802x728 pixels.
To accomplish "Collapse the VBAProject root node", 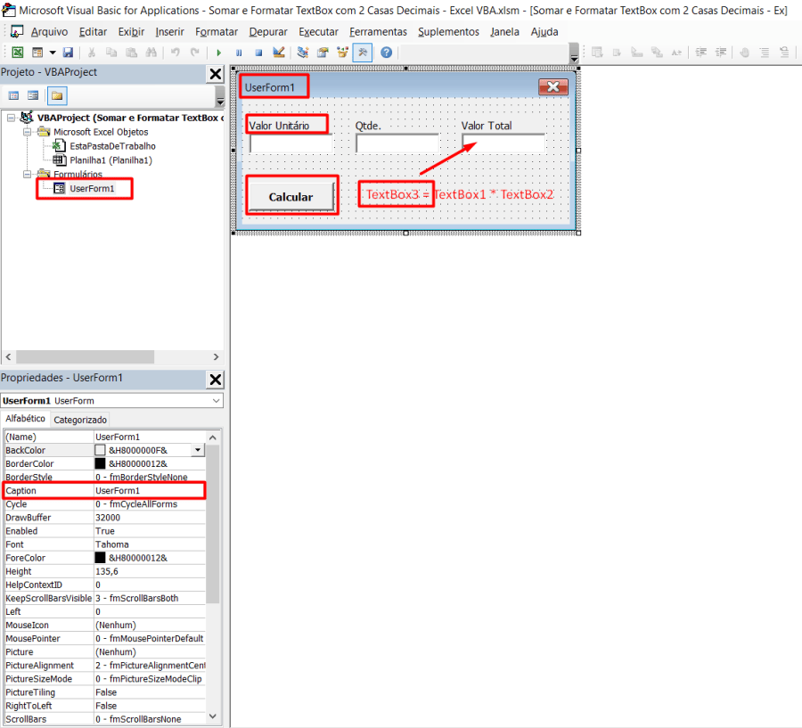I will pos(11,118).
